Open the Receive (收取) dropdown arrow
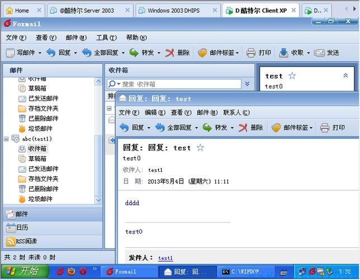The width and height of the screenshot is (360, 280). pyautogui.click(x=309, y=53)
